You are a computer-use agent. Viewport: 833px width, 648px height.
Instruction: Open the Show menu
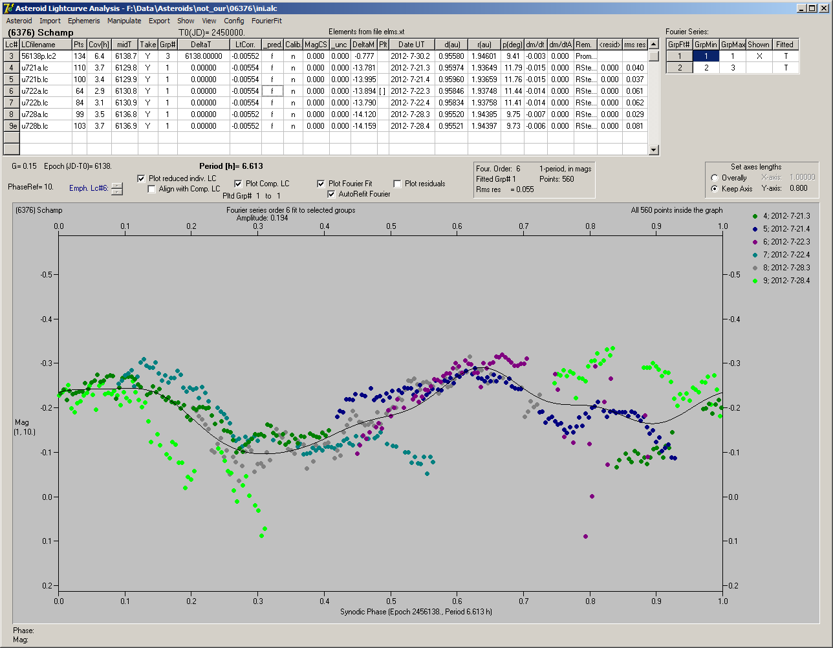(x=186, y=21)
